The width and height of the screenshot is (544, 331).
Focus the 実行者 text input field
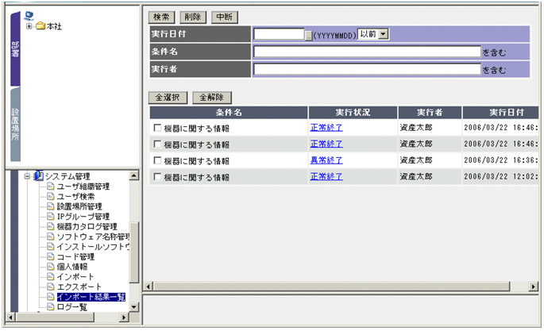coord(367,69)
